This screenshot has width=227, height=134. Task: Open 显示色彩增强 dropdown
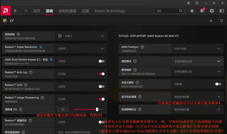click(197, 97)
